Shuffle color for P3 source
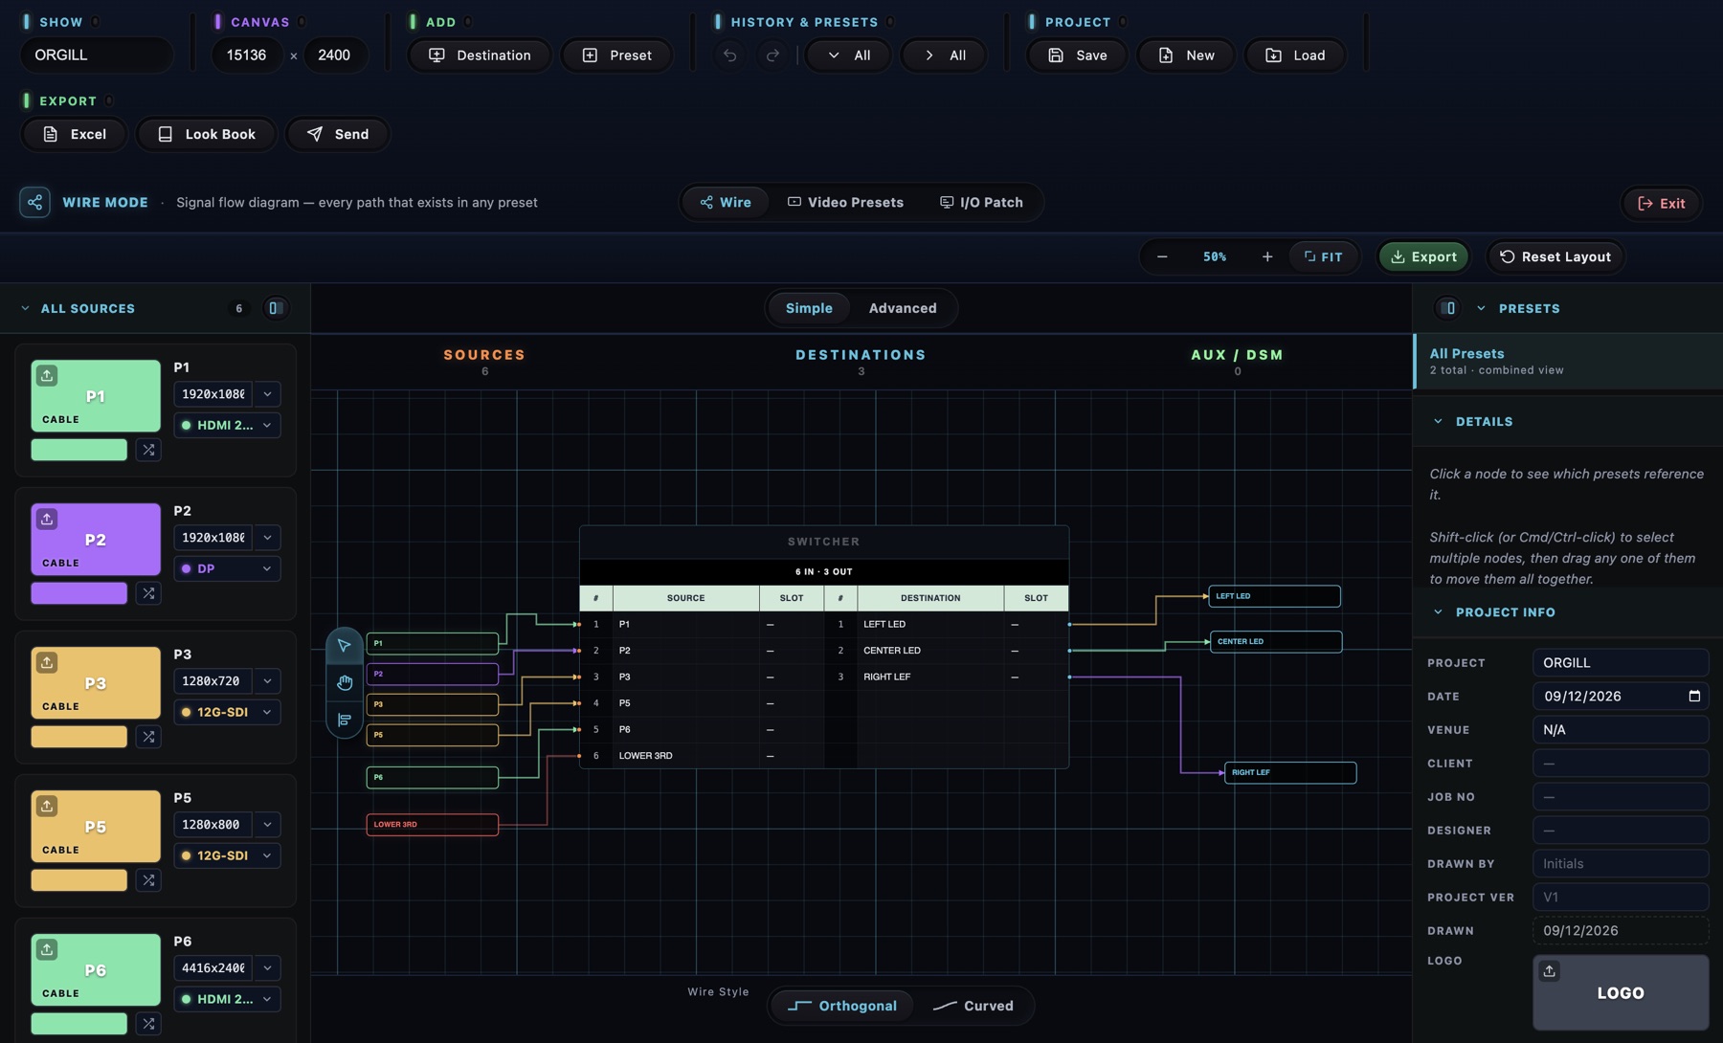The image size is (1723, 1043). tap(148, 737)
